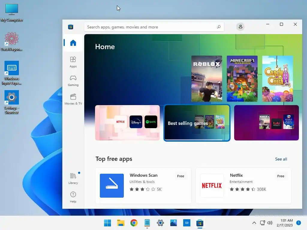This screenshot has width=307, height=230.
Task: Click the volume speaker tray icon
Action: click(x=270, y=223)
